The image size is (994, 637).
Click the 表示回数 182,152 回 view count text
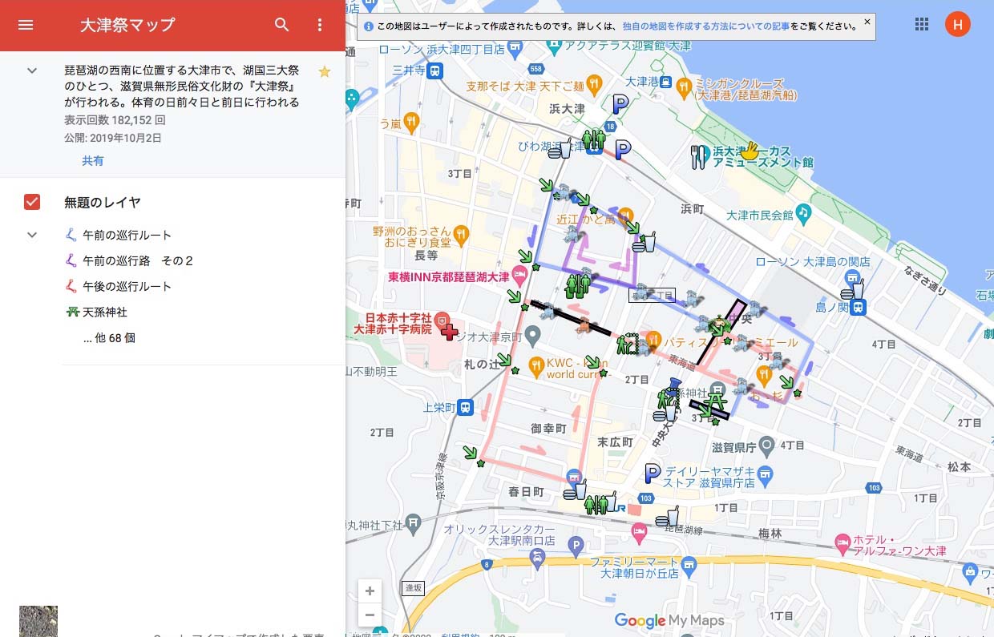click(x=115, y=120)
